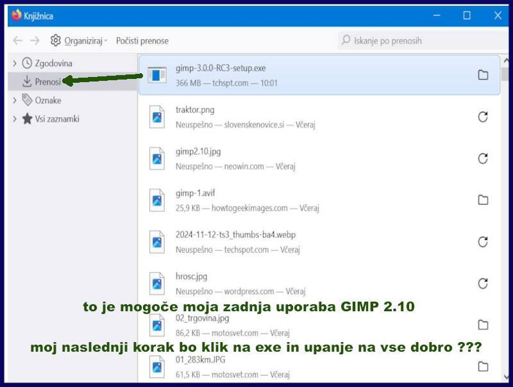Click the webp thumbs file icon

[156, 241]
